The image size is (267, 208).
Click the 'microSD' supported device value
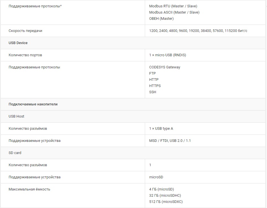[156, 177]
